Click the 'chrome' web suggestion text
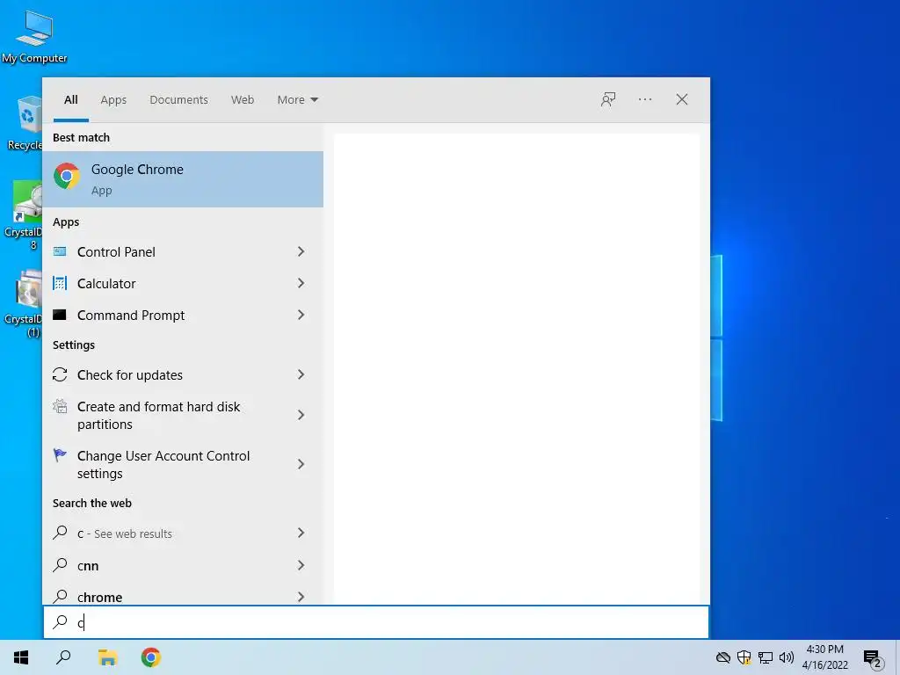Image resolution: width=900 pixels, height=675 pixels. click(x=99, y=597)
